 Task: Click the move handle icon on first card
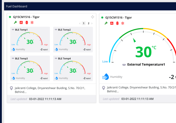click(93, 17)
